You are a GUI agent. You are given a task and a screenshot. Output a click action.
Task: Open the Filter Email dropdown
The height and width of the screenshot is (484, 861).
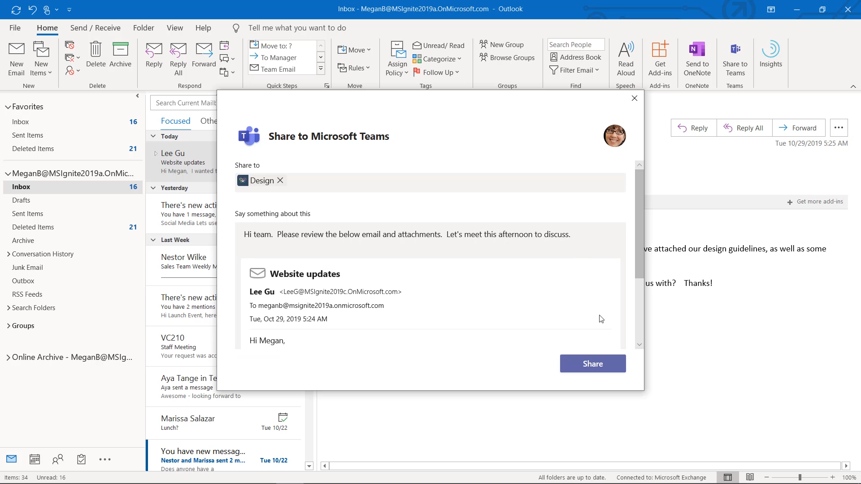click(574, 70)
